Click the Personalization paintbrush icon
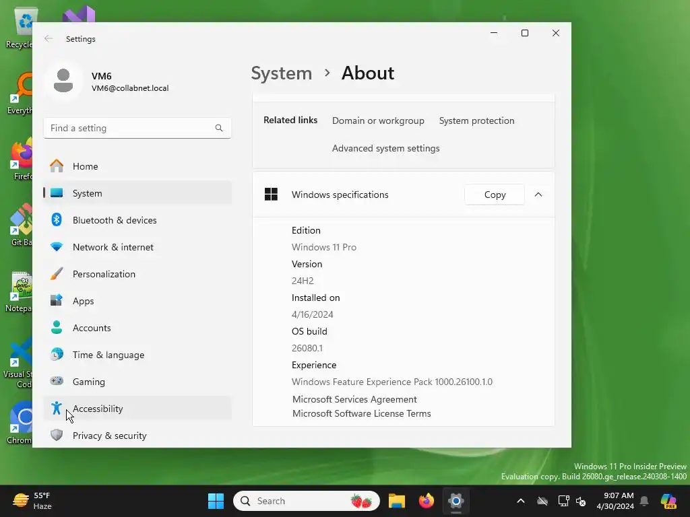This screenshot has width=690, height=517. pyautogui.click(x=57, y=274)
